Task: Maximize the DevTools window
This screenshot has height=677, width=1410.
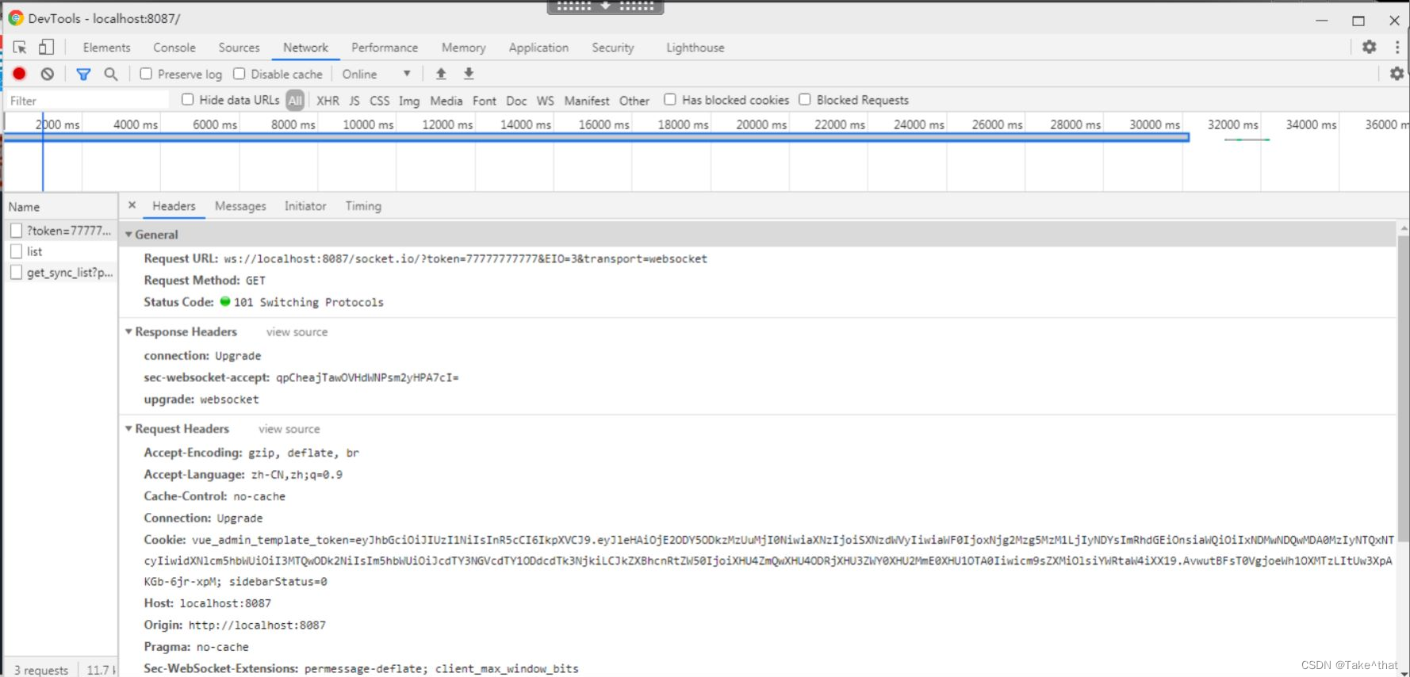Action: point(1358,21)
